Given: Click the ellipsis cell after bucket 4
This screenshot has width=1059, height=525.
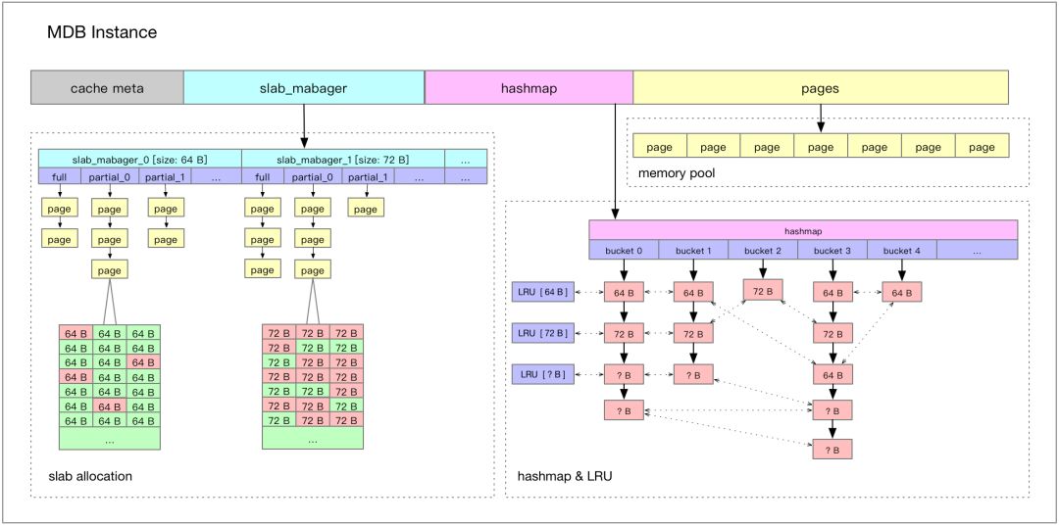Looking at the screenshot, I should (978, 250).
